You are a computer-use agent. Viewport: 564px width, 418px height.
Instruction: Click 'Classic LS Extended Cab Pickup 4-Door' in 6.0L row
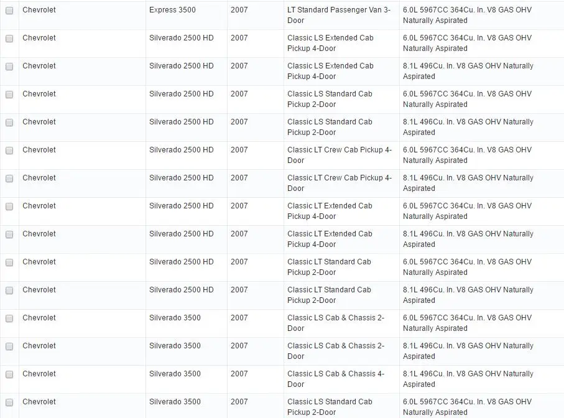click(330, 43)
